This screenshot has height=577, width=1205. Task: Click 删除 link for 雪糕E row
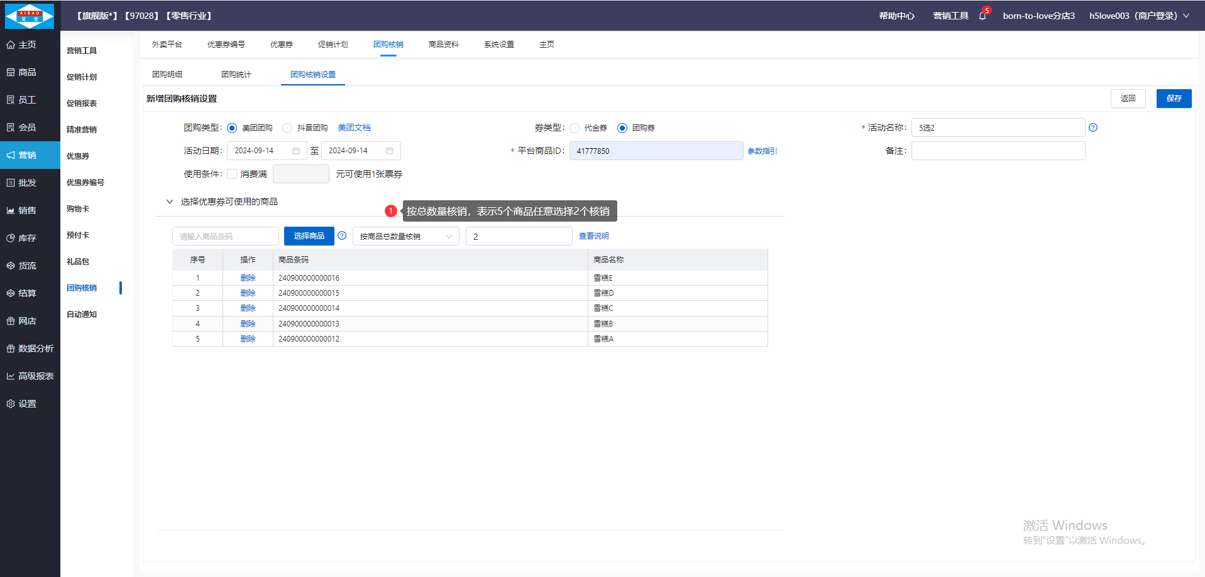pyautogui.click(x=248, y=278)
